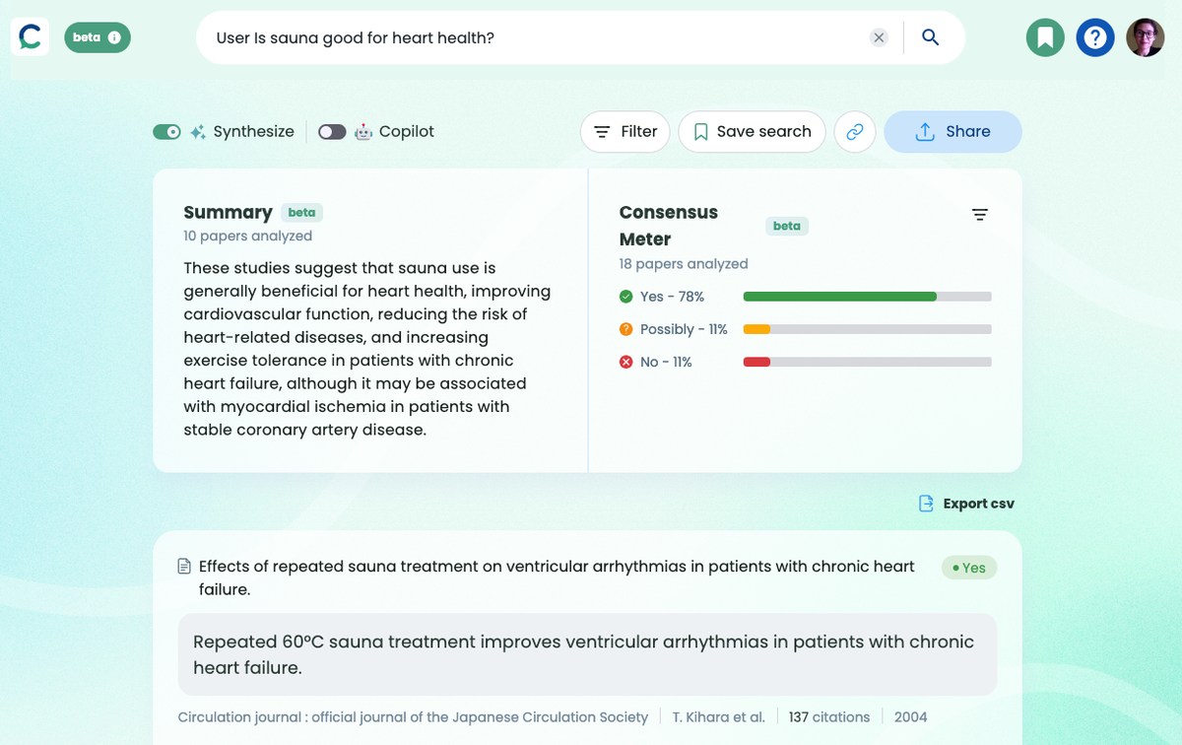Screen dimensions: 1182x745
Task: Click the info icon in beta badge
Action: click(114, 37)
